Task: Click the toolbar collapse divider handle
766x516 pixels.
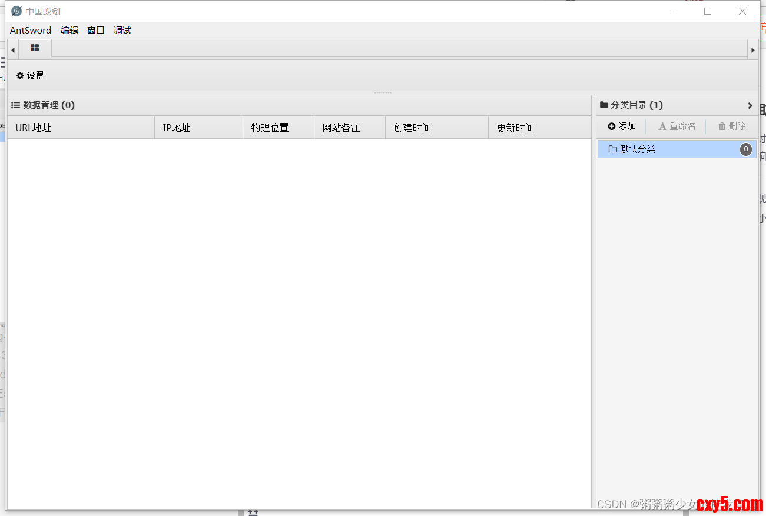Action: click(x=383, y=92)
